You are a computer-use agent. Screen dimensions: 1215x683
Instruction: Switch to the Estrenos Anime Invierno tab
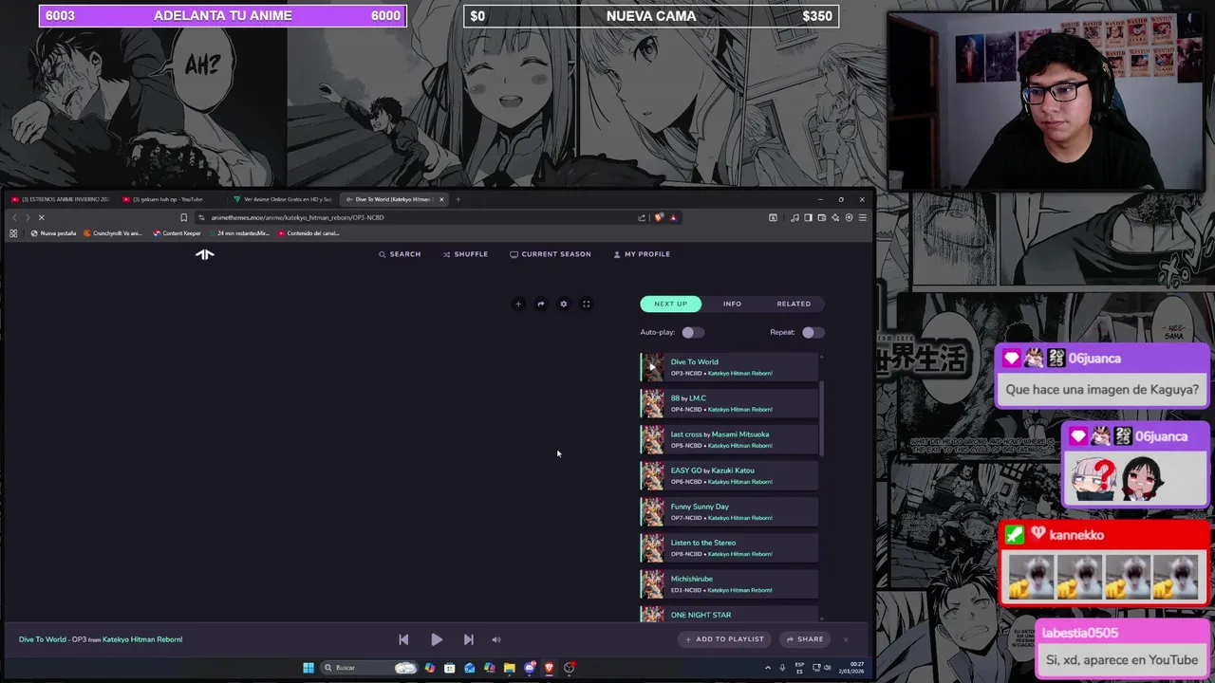(x=60, y=199)
